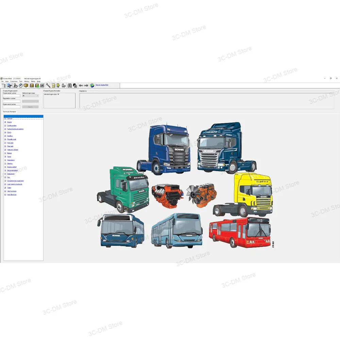Go forward with the right arrow icon
This screenshot has height=340, width=340.
coord(86,86)
